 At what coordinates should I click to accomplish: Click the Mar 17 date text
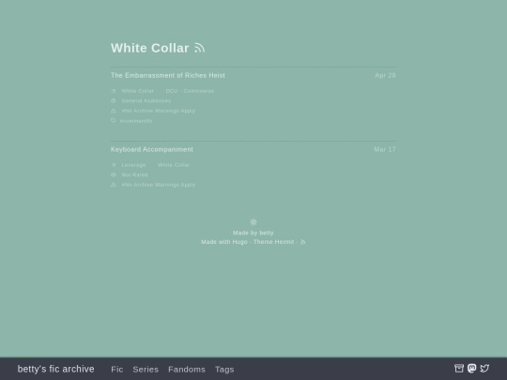tap(385, 149)
